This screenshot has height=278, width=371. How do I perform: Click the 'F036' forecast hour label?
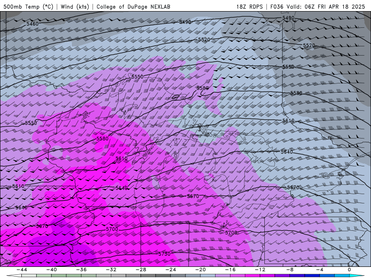[x=276, y=6]
